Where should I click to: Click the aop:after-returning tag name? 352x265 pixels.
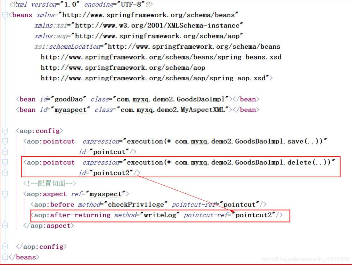pos(72,215)
